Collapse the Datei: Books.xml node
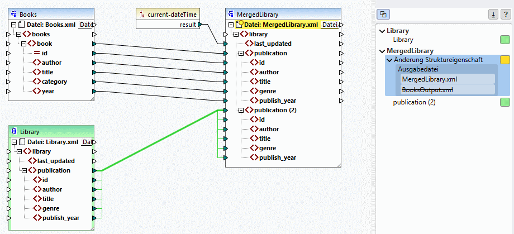Screen dimensions: 514x234 click(14, 25)
